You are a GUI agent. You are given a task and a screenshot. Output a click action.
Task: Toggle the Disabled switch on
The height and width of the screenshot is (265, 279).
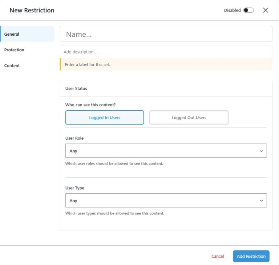(x=248, y=10)
